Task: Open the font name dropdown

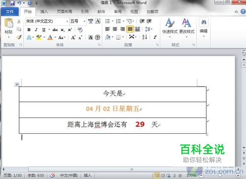Action: pyautogui.click(x=67, y=22)
